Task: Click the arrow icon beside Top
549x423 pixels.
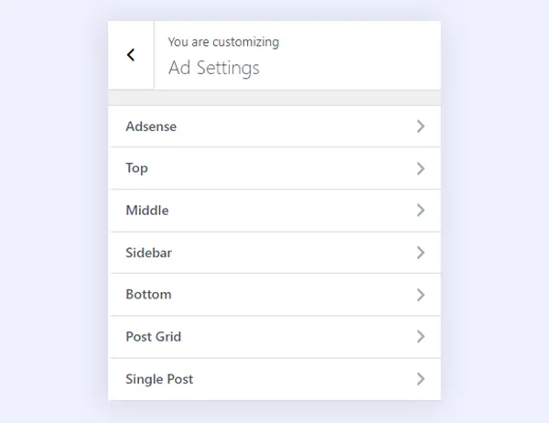Action: pos(421,168)
